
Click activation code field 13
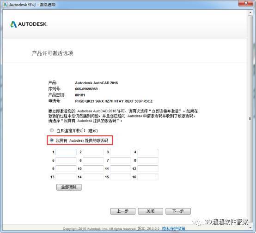66,177
